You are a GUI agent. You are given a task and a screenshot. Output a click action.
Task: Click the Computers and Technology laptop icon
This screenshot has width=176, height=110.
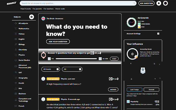(x=16, y=100)
